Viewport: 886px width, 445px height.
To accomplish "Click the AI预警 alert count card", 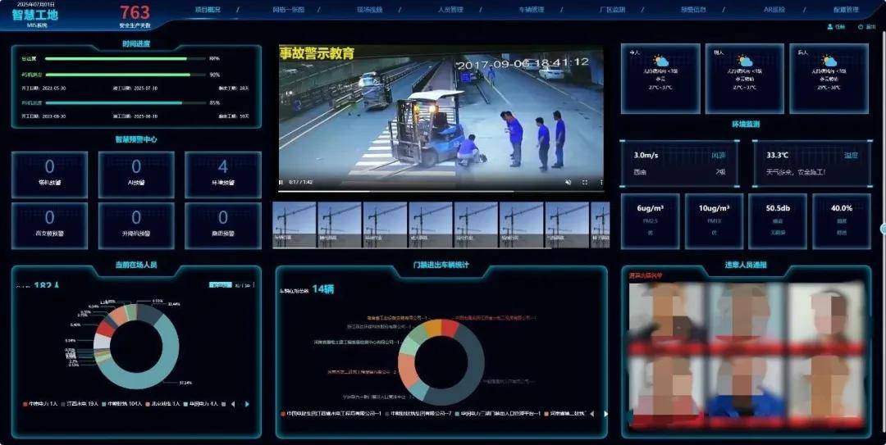I will (136, 174).
